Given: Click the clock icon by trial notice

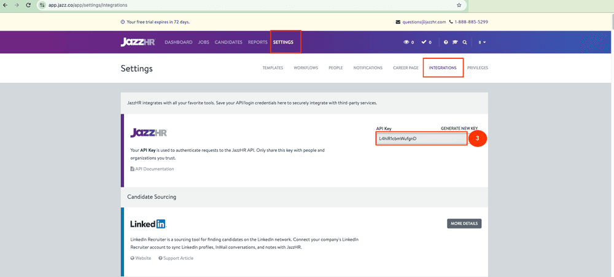Looking at the screenshot, I should pyautogui.click(x=123, y=22).
